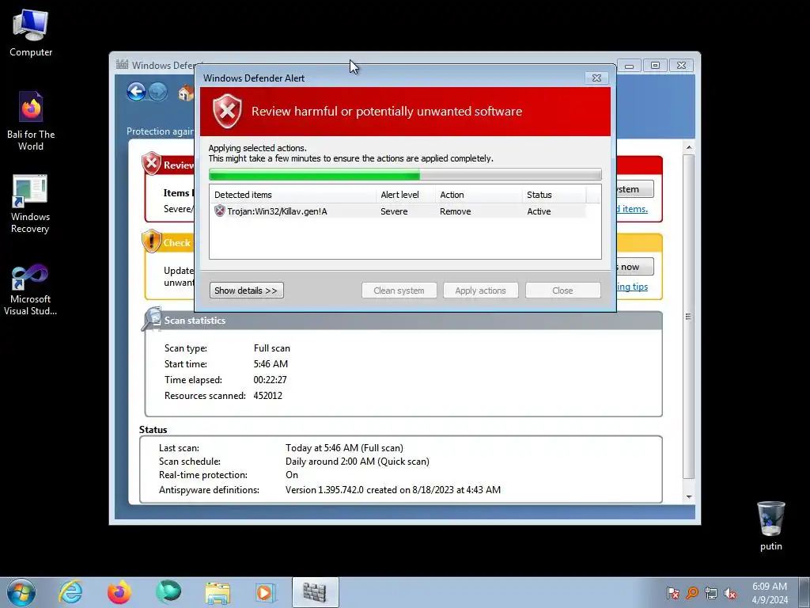Viewport: 810px width, 608px height.
Task: Sort by Action column header
Action: click(x=479, y=195)
